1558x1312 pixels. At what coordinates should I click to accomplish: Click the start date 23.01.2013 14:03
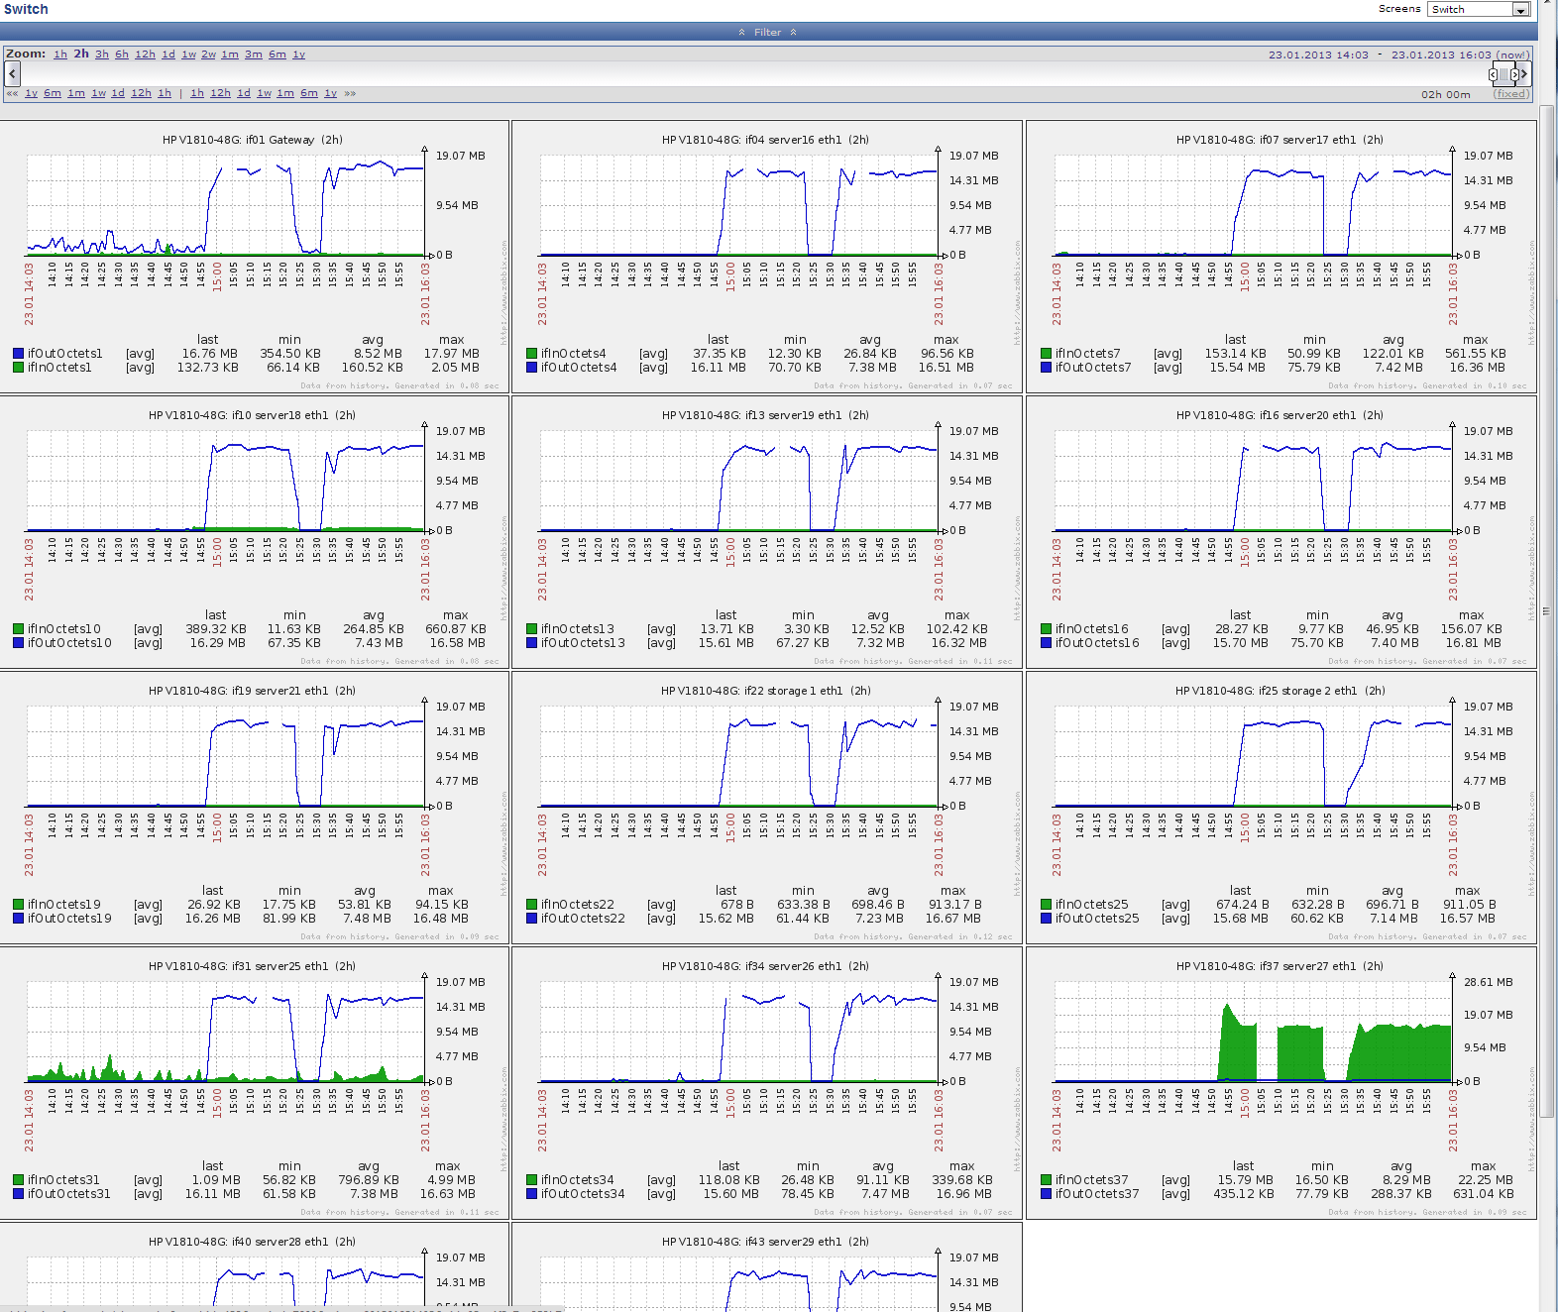(1318, 55)
